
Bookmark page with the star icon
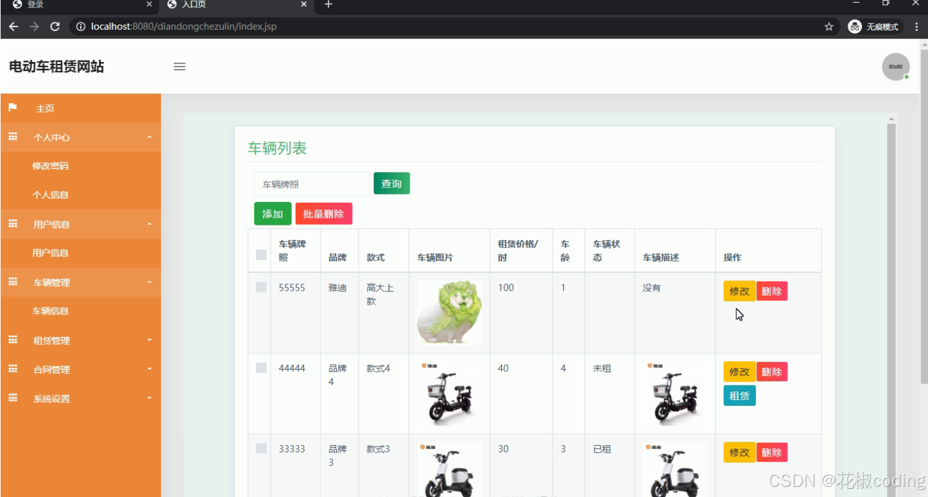828,27
